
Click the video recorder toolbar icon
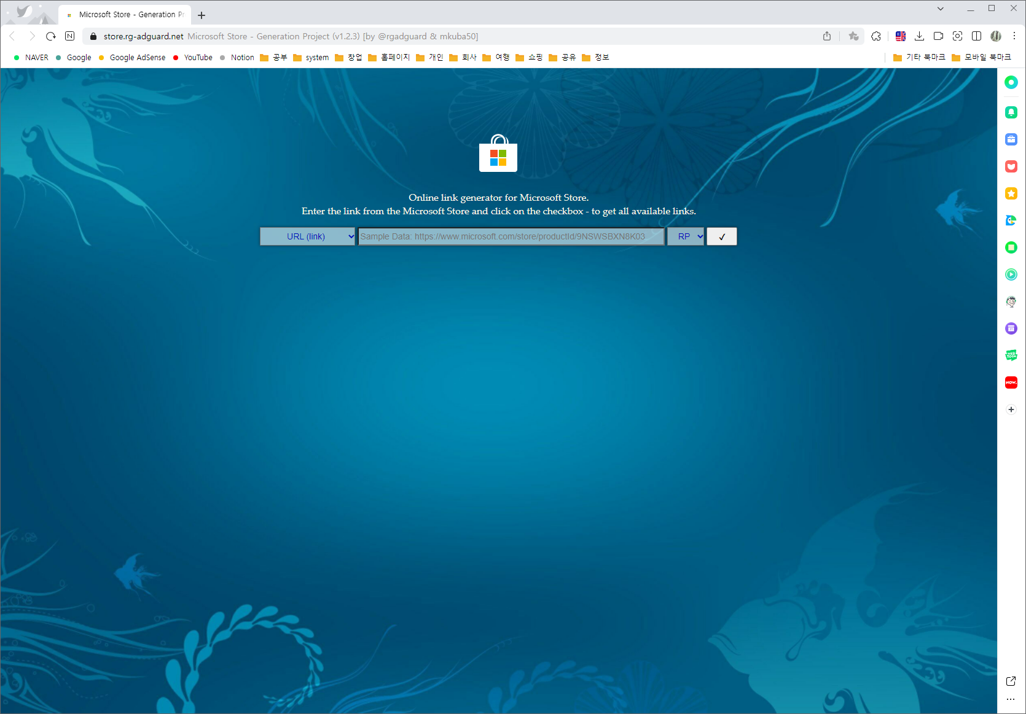click(x=938, y=36)
